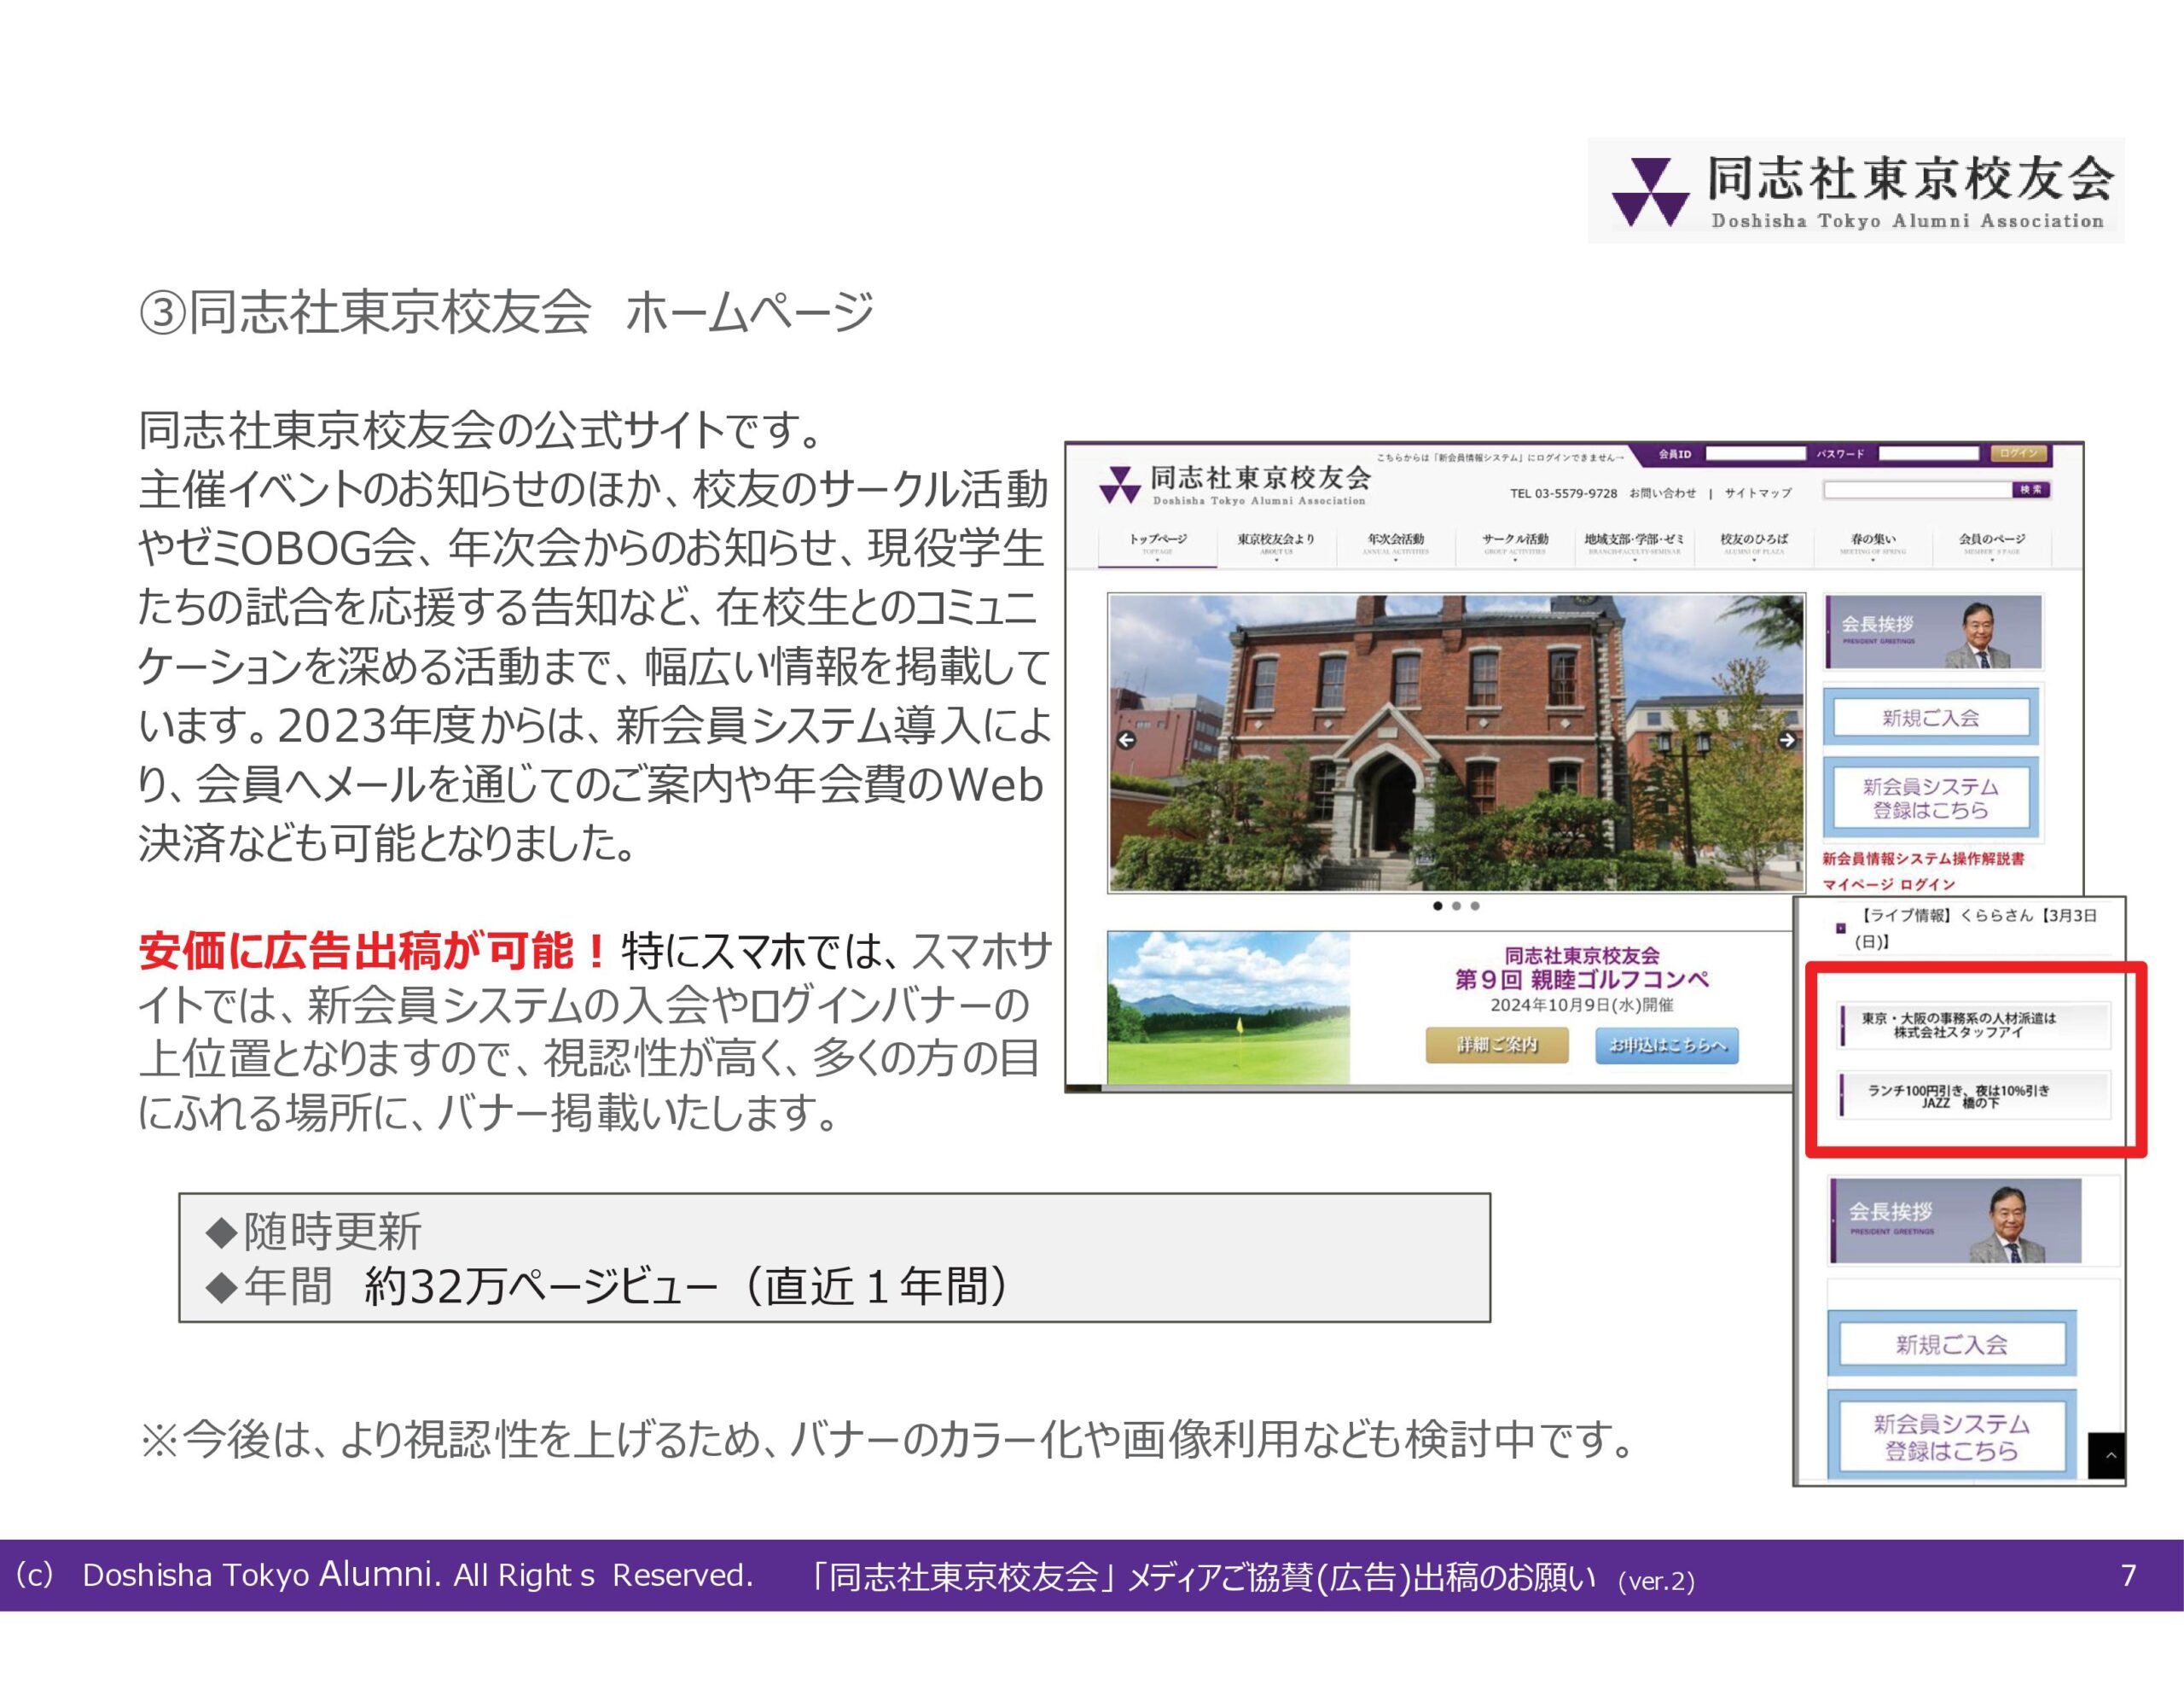This screenshot has height=1707, width=2184.
Task: Click the 会員ID input field
Action: click(x=1755, y=454)
